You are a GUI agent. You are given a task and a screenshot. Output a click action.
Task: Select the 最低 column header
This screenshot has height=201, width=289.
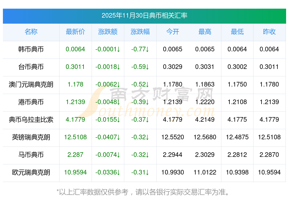point(237,32)
